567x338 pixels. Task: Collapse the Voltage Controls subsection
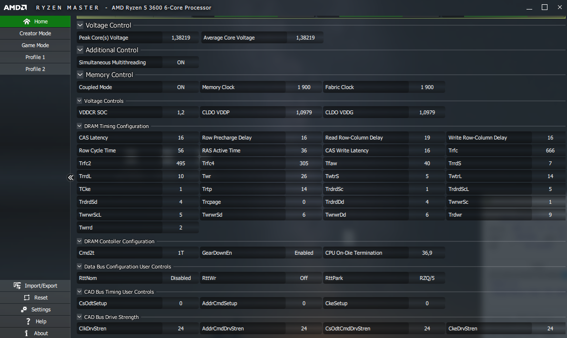pyautogui.click(x=80, y=101)
